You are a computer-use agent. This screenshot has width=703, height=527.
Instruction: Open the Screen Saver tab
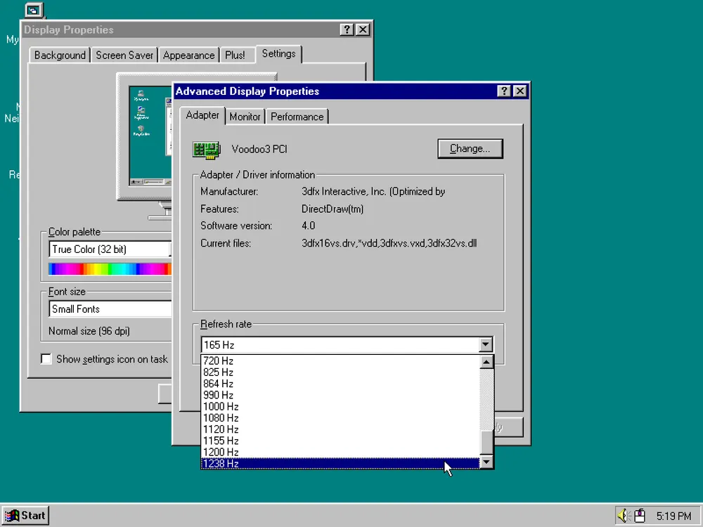point(124,56)
